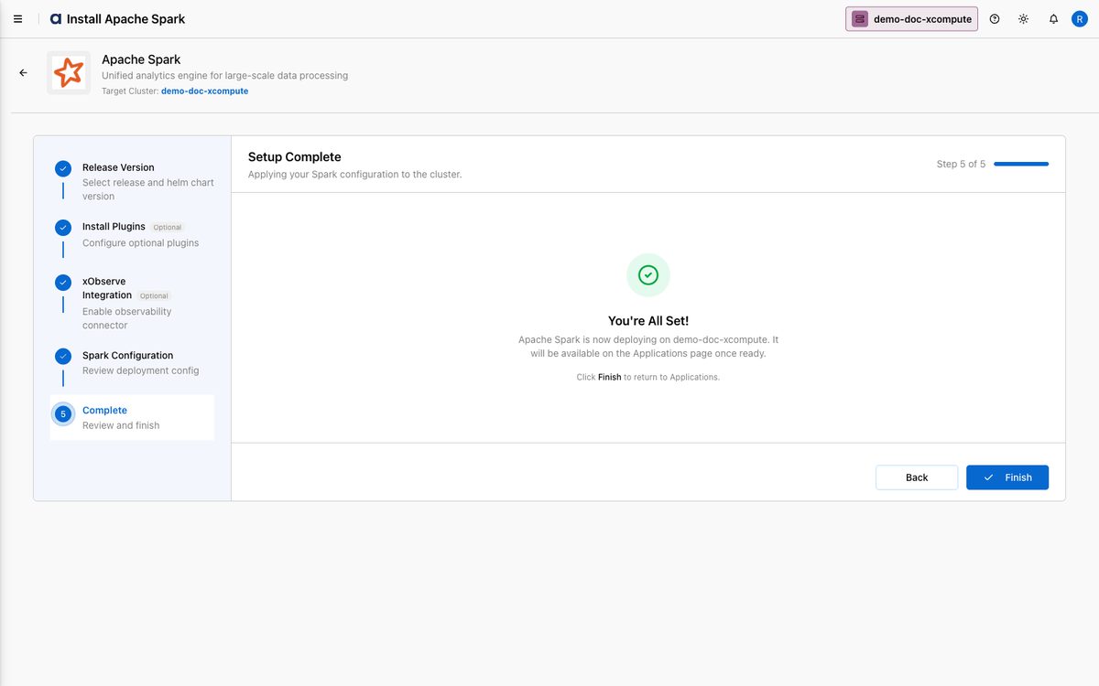
Task: Open the demo-doc-xcompute cluster selector
Action: [x=911, y=19]
